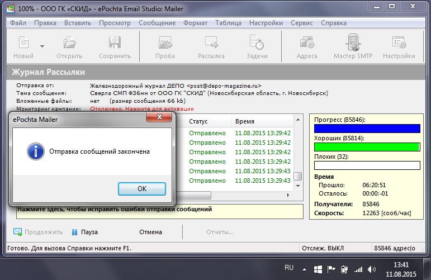Click the 85846 адрес(о status bar entry

pos(395,248)
